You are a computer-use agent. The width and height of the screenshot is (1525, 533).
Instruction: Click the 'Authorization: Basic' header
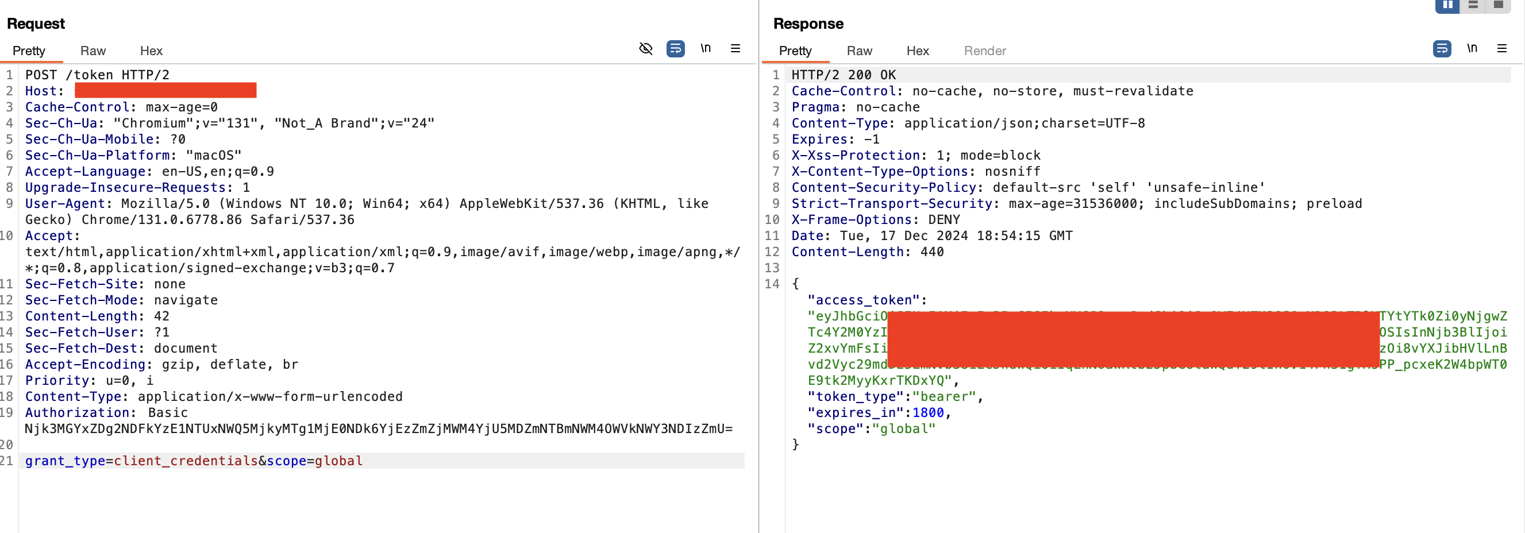pos(106,412)
